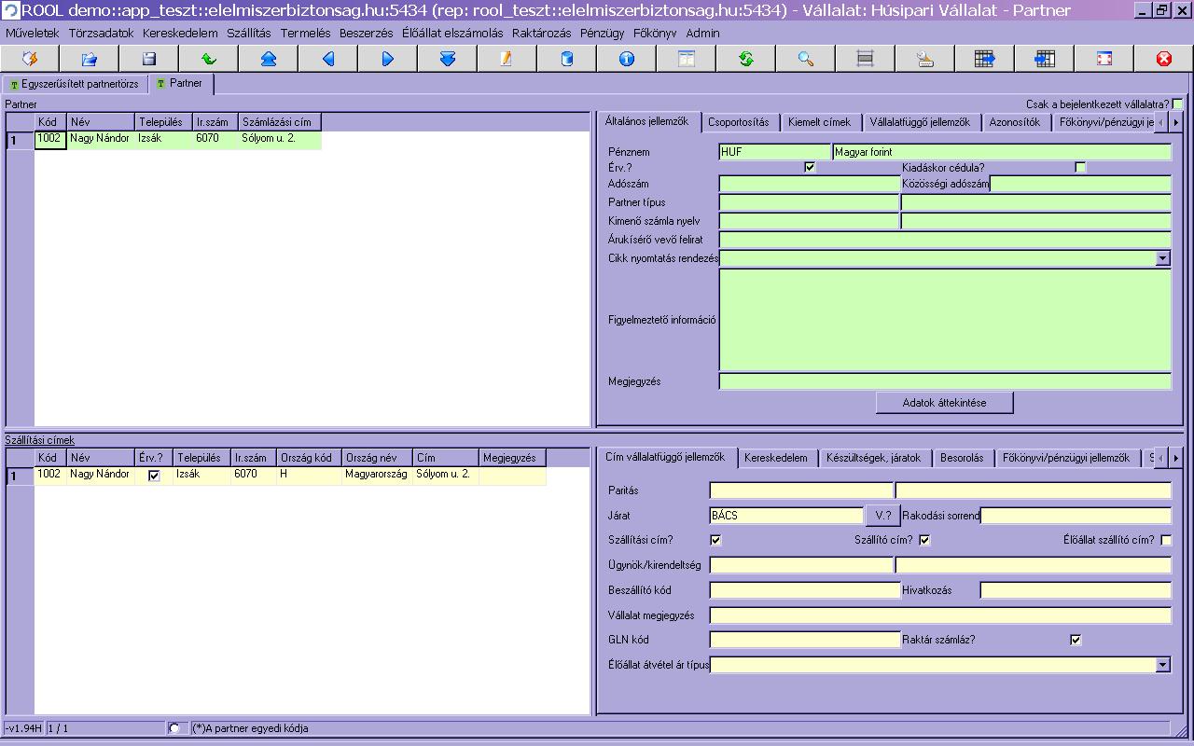The image size is (1194, 746).
Task: Click the blue info circle icon
Action: coord(626,59)
